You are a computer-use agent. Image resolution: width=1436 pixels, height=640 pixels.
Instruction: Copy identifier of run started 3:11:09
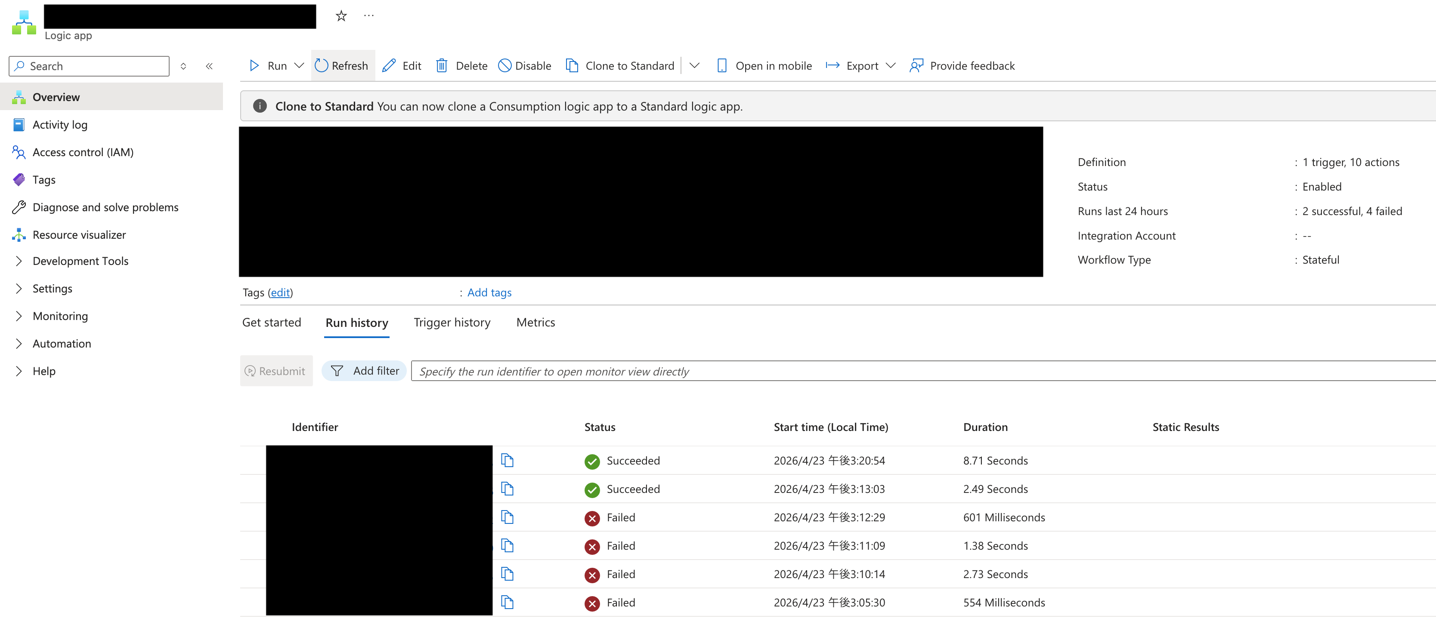(x=507, y=546)
